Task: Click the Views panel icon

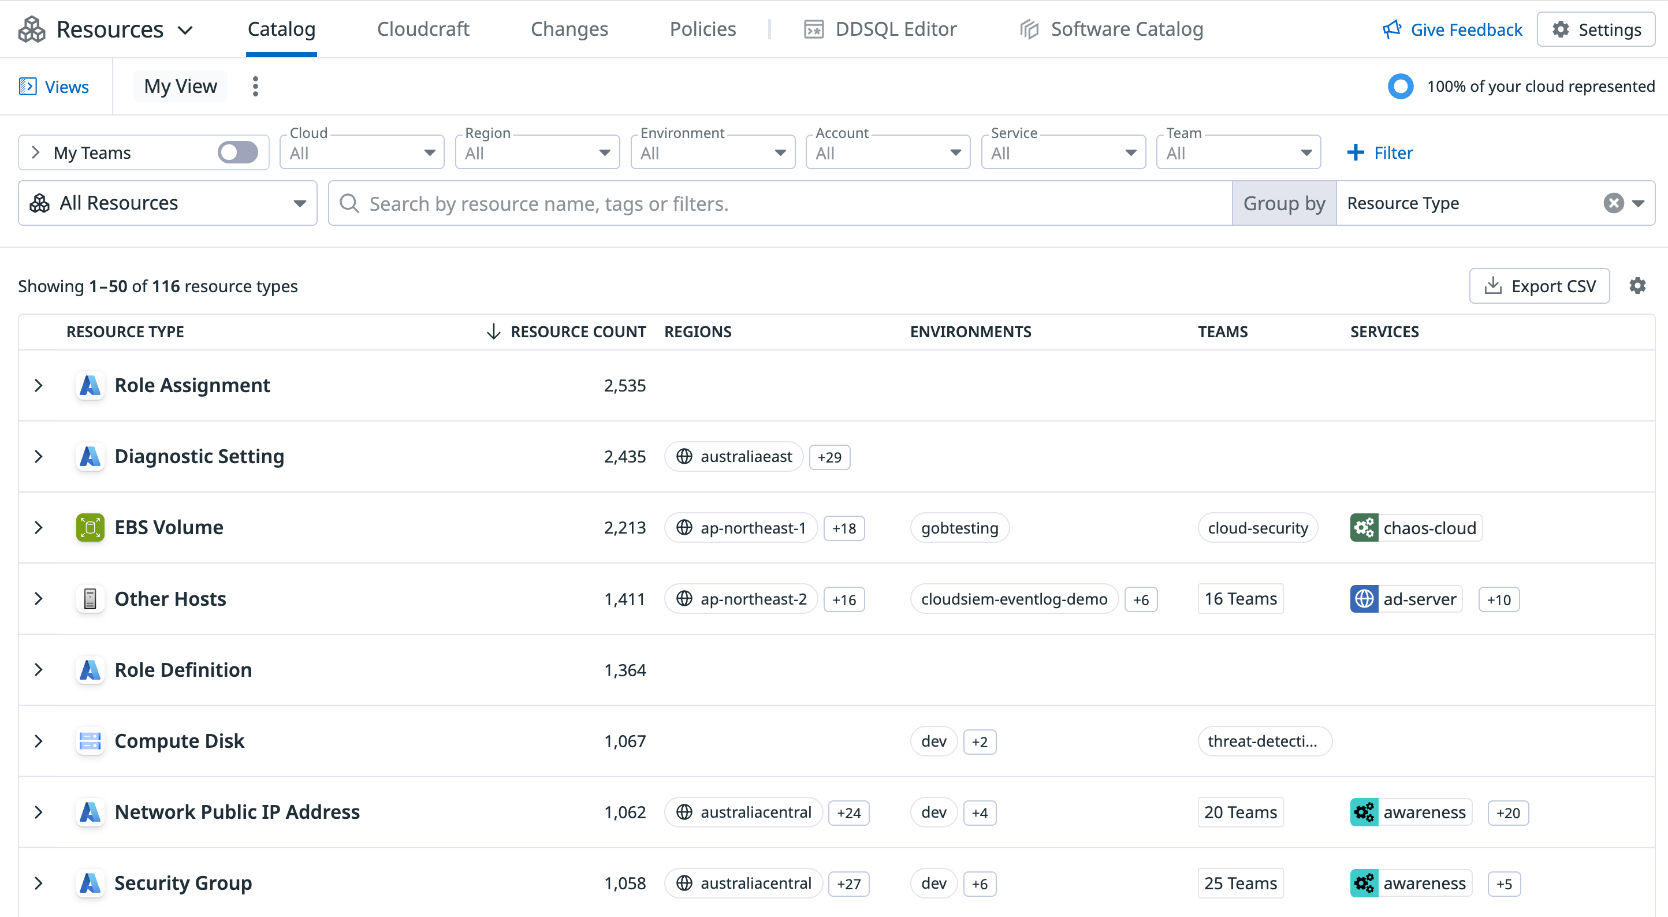Action: pyautogui.click(x=27, y=86)
